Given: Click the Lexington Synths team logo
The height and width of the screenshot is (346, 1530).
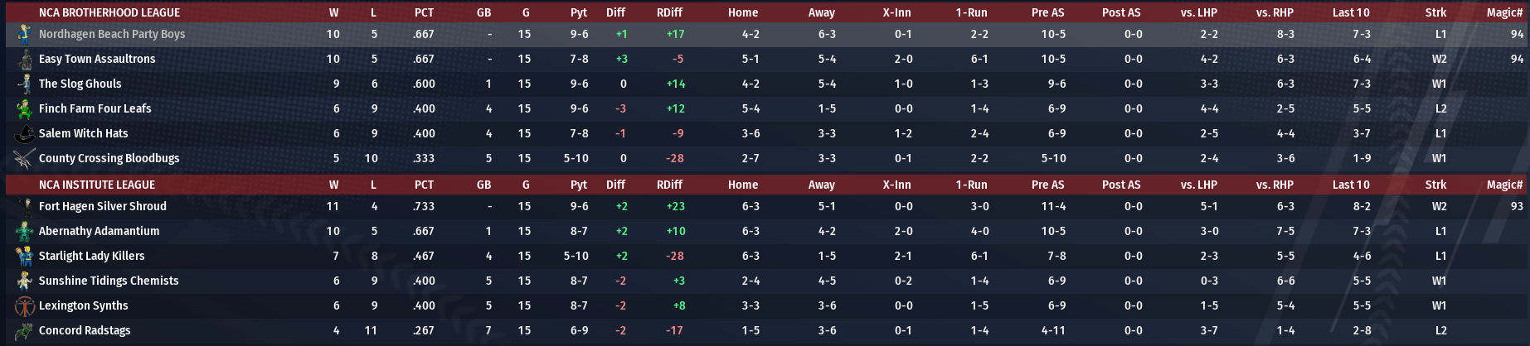Looking at the screenshot, I should click(x=24, y=306).
